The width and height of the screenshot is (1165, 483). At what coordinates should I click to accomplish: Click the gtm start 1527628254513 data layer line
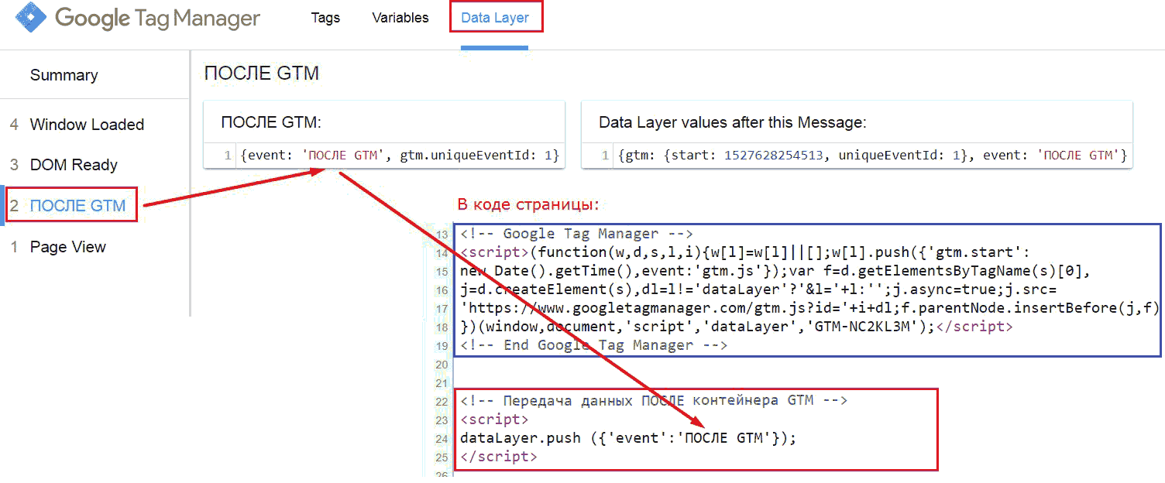click(x=873, y=156)
